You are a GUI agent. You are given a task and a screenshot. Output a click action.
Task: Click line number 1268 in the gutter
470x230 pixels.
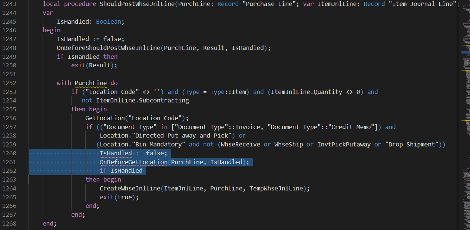9,224
